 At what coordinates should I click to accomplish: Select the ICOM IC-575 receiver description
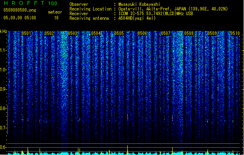(x=156, y=14)
